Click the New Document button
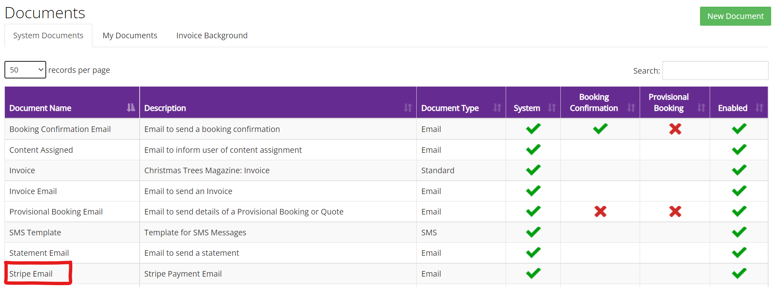 (x=735, y=16)
